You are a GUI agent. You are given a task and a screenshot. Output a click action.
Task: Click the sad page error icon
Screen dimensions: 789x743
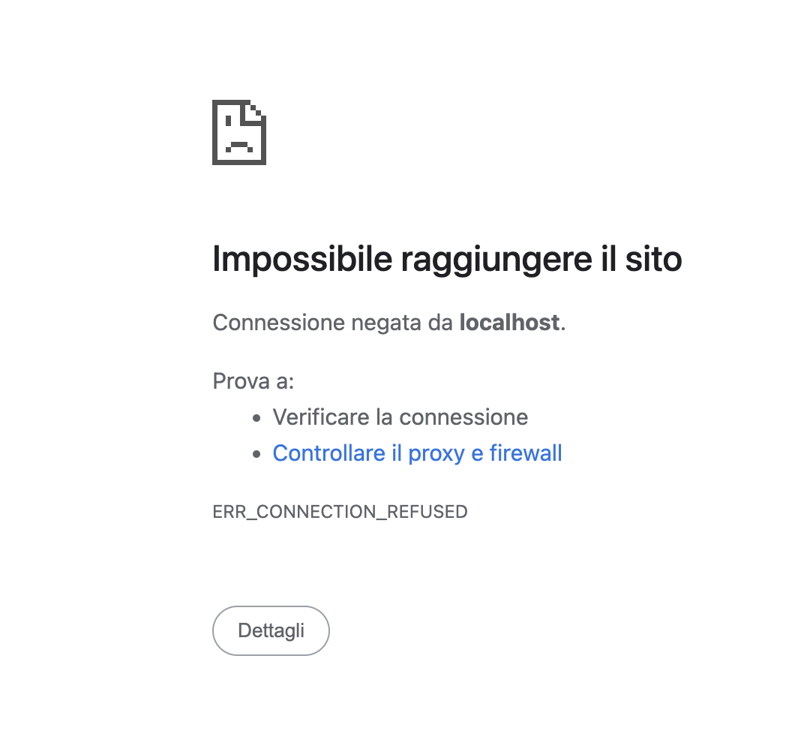[x=239, y=132]
